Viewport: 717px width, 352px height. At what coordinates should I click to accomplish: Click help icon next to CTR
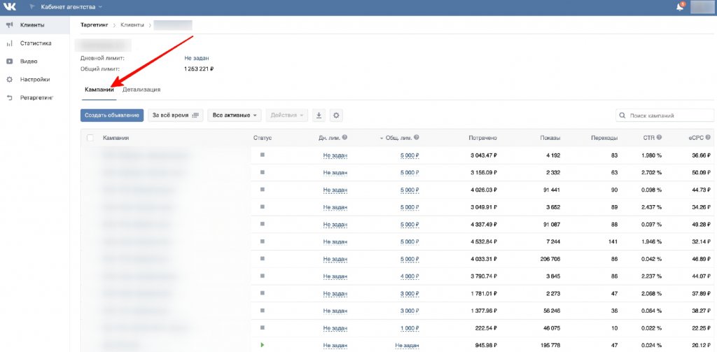pyautogui.click(x=659, y=138)
